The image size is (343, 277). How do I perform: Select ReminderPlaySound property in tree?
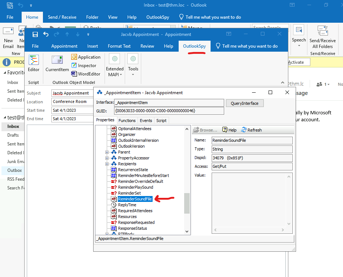click(x=135, y=187)
